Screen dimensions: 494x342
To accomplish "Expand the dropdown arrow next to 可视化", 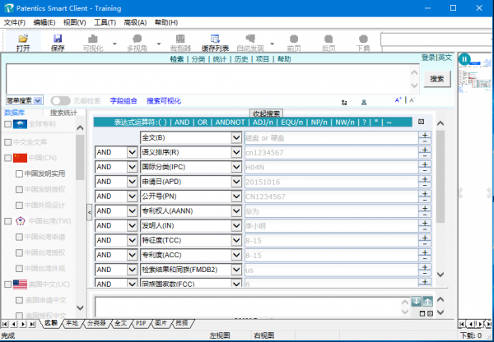I will coord(115,44).
